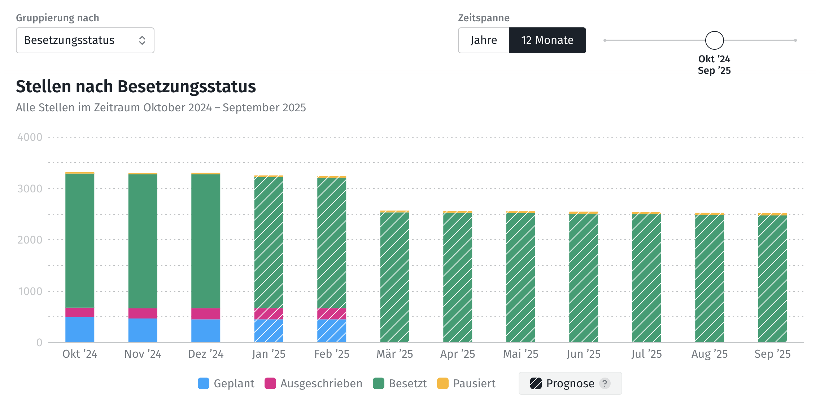This screenshot has height=410, width=820.
Task: Click the hatched Mär '25 forecast bar
Action: pyautogui.click(x=394, y=277)
